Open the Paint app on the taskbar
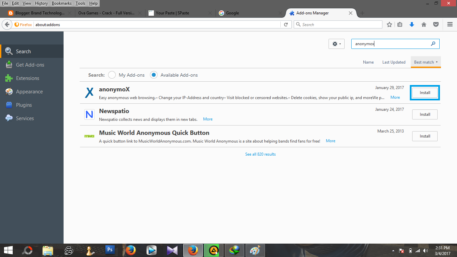This screenshot has height=257, width=457. pos(255,250)
